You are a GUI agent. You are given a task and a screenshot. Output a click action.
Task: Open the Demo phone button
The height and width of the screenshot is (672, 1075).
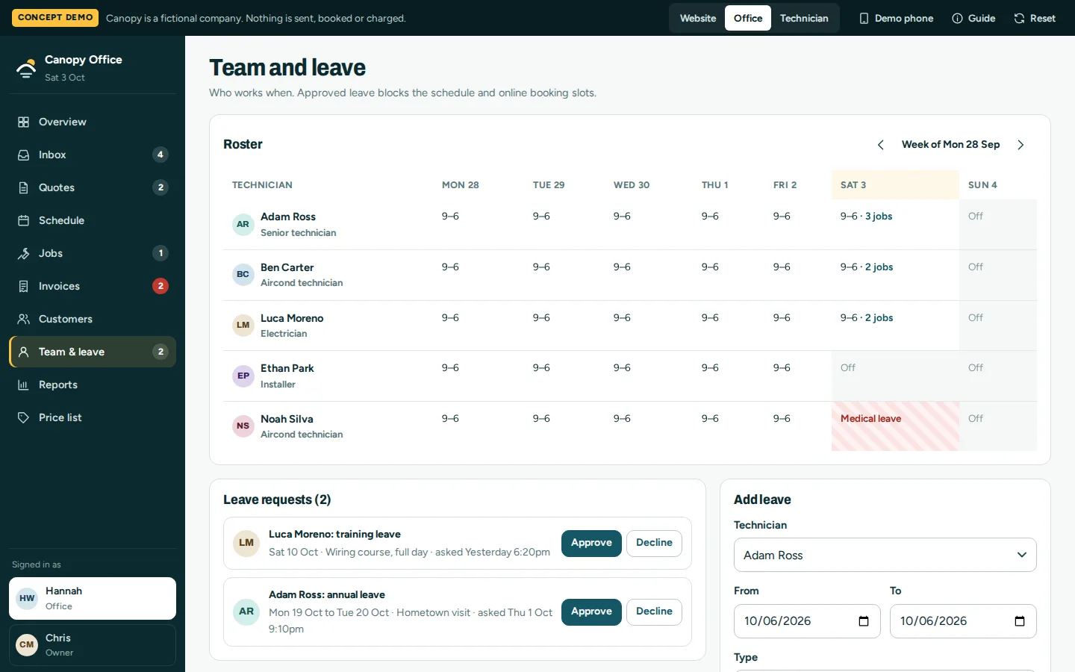click(x=896, y=18)
